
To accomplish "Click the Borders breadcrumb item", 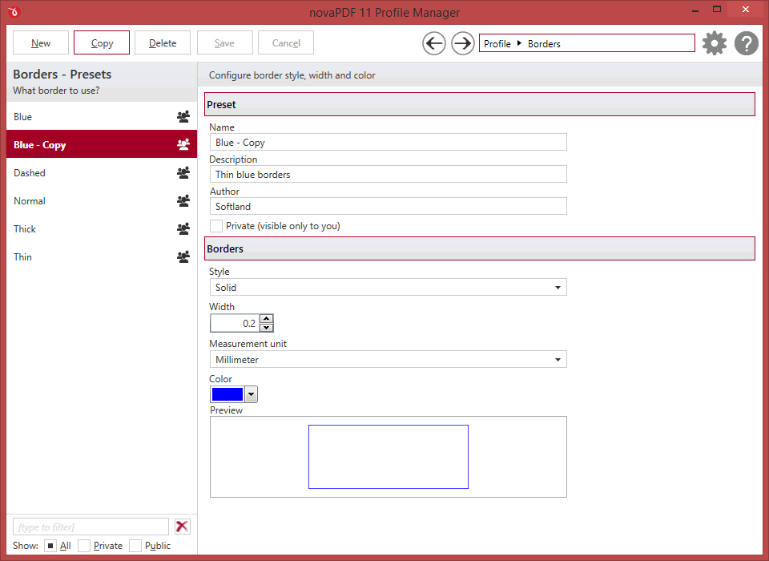I will [544, 44].
